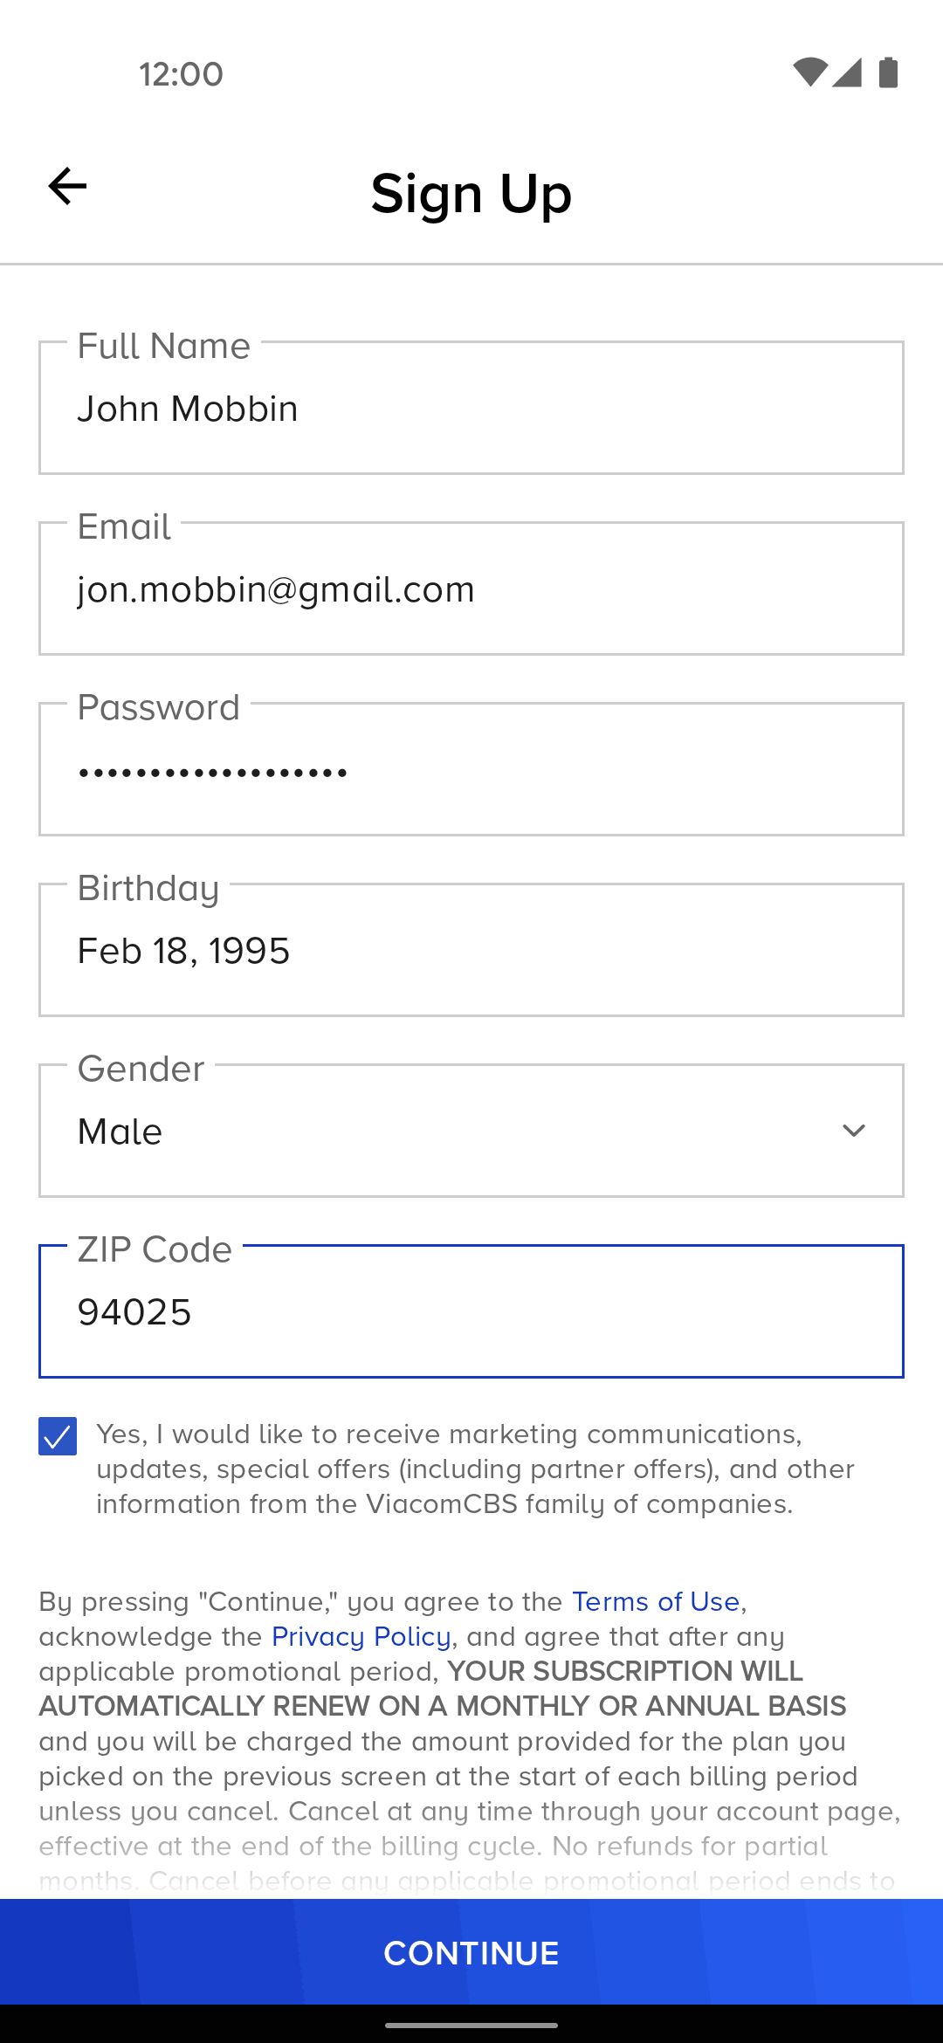Open the Terms of Use link

pos(656,1602)
